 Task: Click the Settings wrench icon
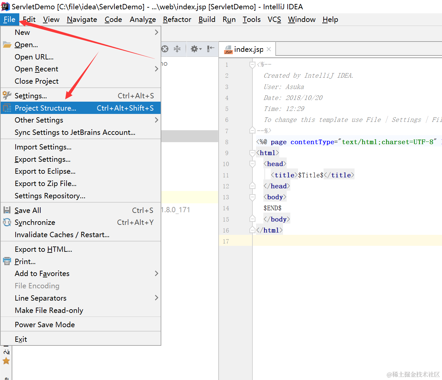pyautogui.click(x=7, y=96)
